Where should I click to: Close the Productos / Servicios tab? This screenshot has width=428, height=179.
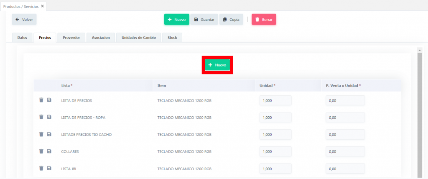tap(42, 6)
